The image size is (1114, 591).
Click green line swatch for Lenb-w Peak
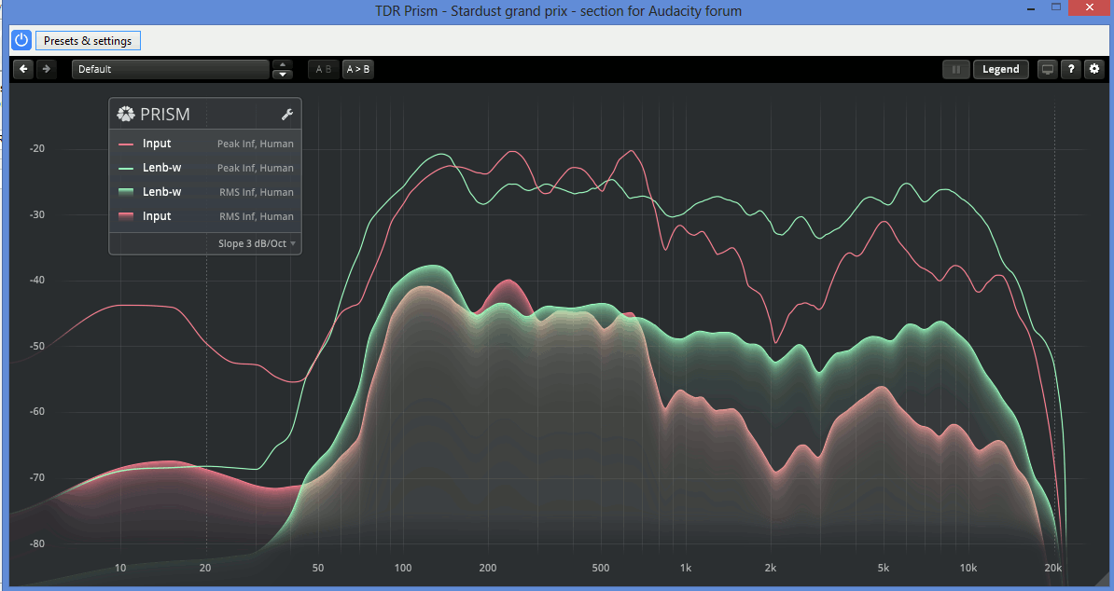(x=126, y=168)
